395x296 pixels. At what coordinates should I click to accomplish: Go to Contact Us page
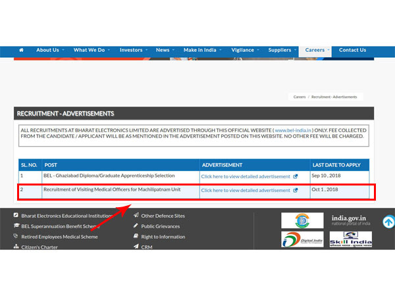point(352,50)
